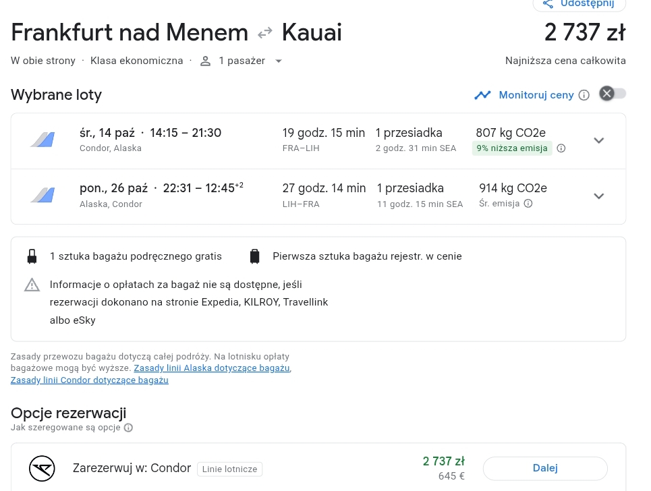The image size is (651, 491).
Task: Click the carry-on baggage icon
Action: 32,256
